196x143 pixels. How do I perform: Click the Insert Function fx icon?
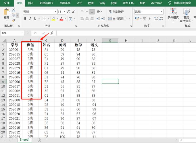tap(52, 33)
